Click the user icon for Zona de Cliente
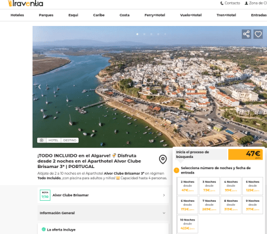 246,3
